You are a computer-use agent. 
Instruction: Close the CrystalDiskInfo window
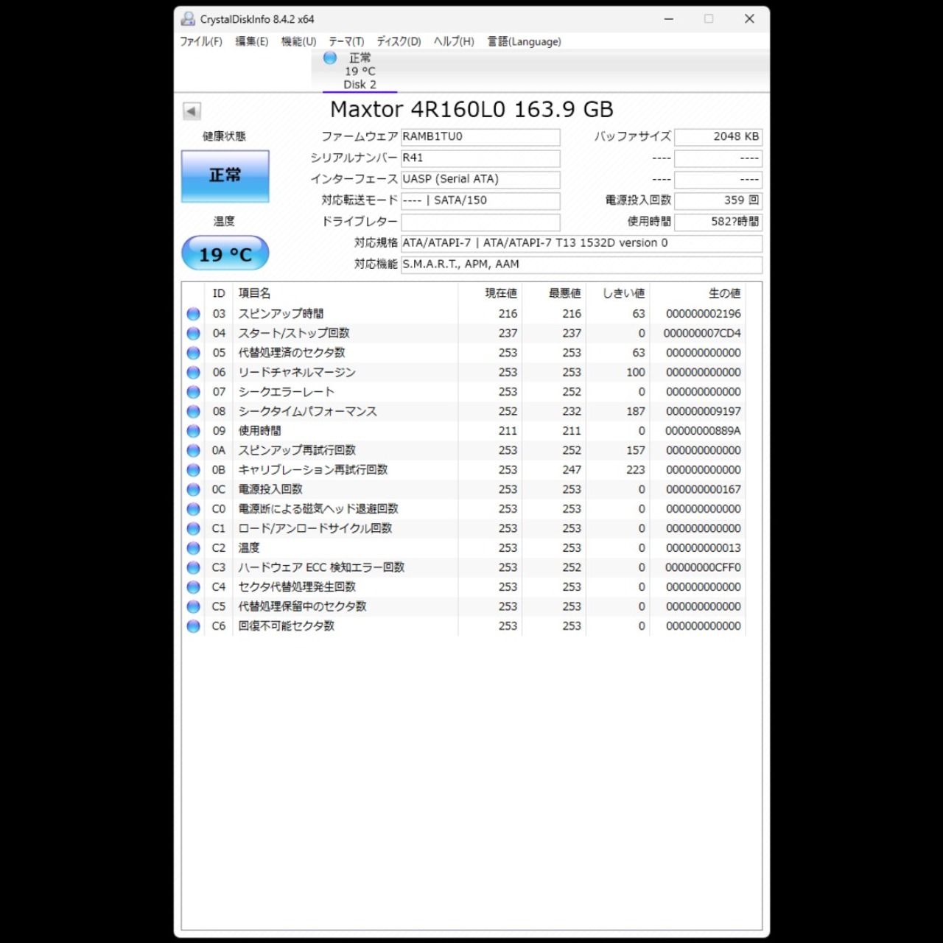point(749,19)
